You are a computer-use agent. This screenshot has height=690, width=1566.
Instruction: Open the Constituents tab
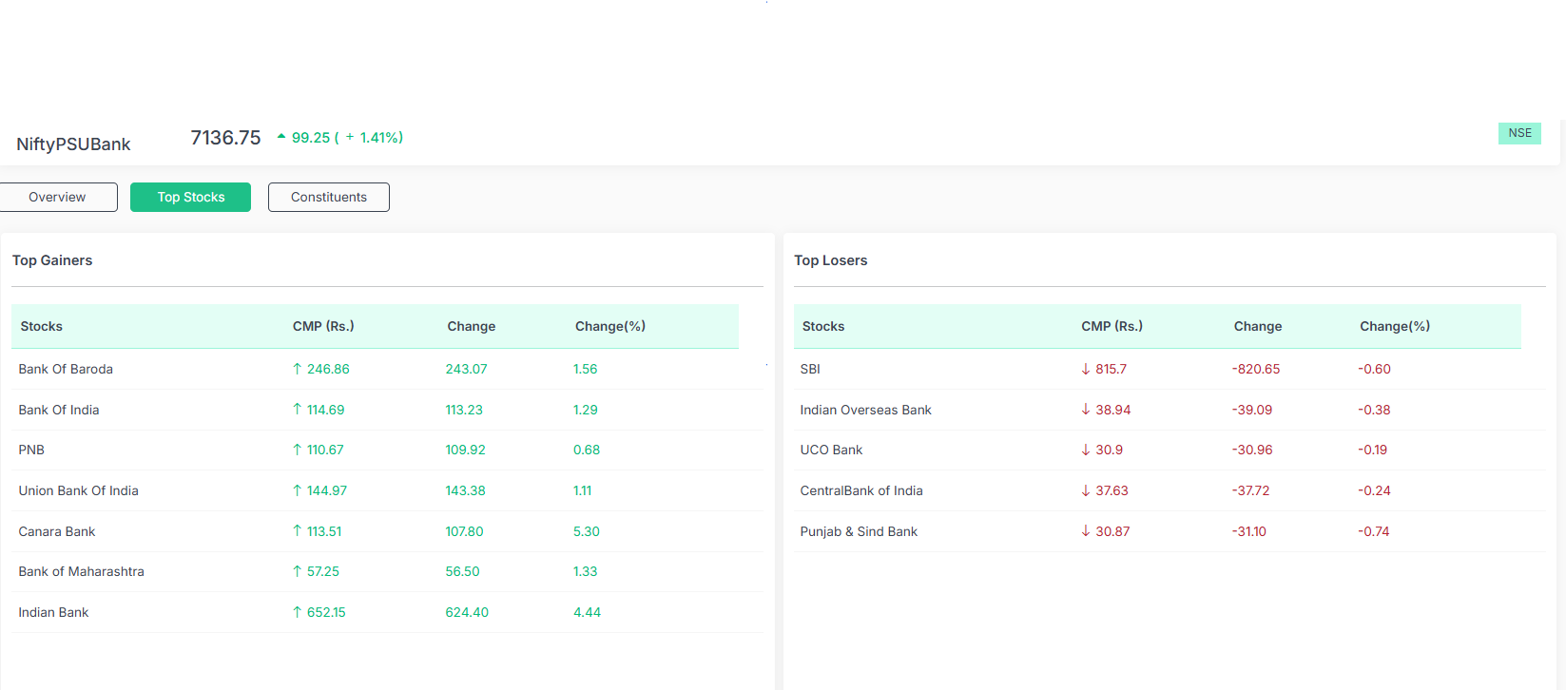tap(328, 198)
